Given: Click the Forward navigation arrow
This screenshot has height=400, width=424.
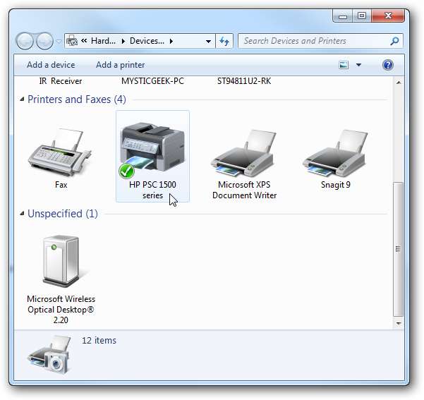Looking at the screenshot, I should pyautogui.click(x=44, y=41).
